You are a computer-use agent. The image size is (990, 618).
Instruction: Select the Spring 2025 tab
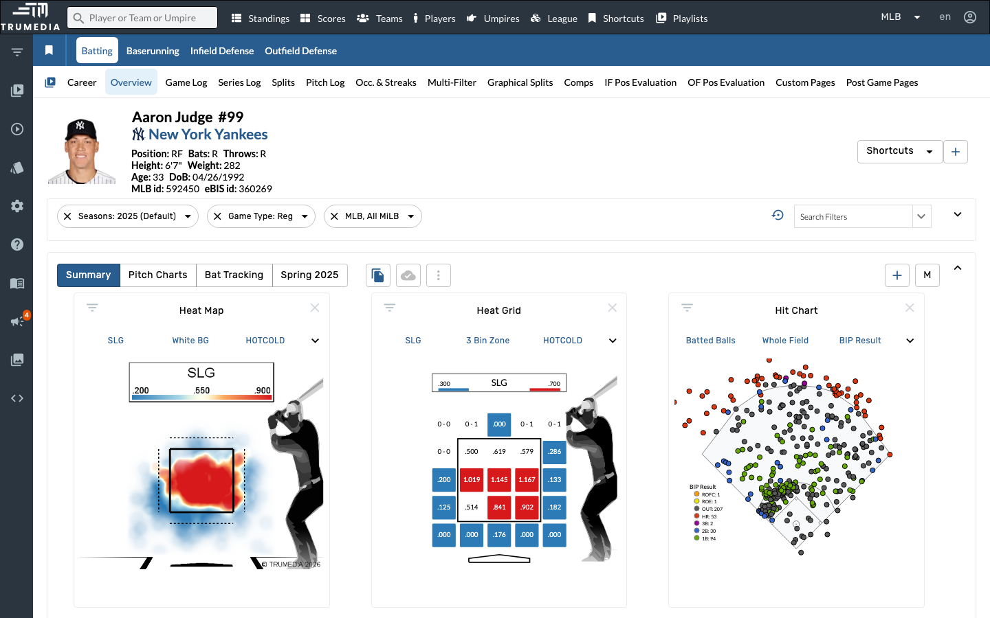[309, 275]
